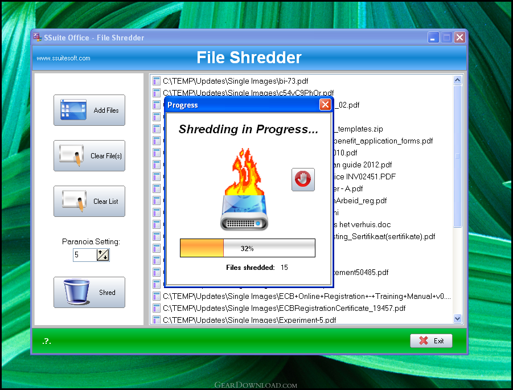Click the Clear File(s) button
The image size is (513, 390).
point(89,156)
